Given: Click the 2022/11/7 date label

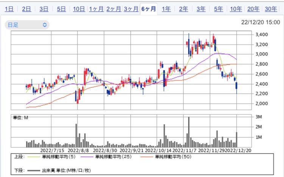Looking at the screenshot, I should point(184,151).
